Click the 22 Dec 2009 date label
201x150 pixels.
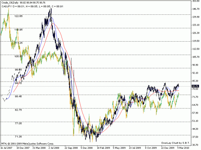[168, 148]
